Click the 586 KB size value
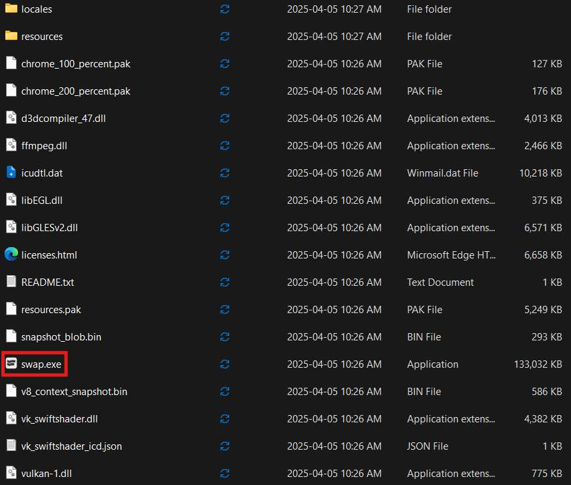This screenshot has width=571, height=485. point(547,392)
